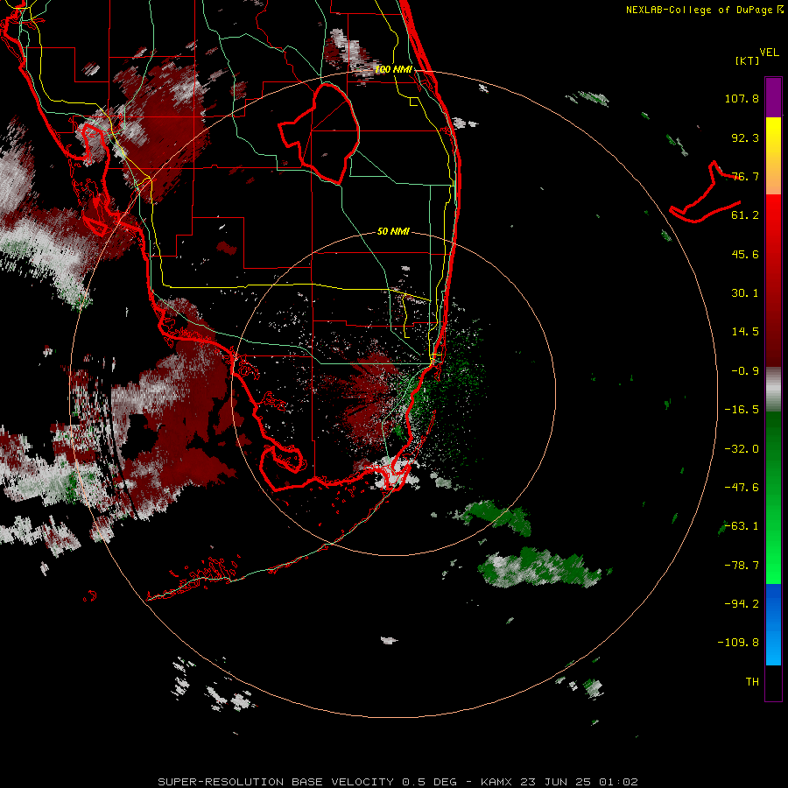Click the 30.1 scale value

tap(745, 293)
